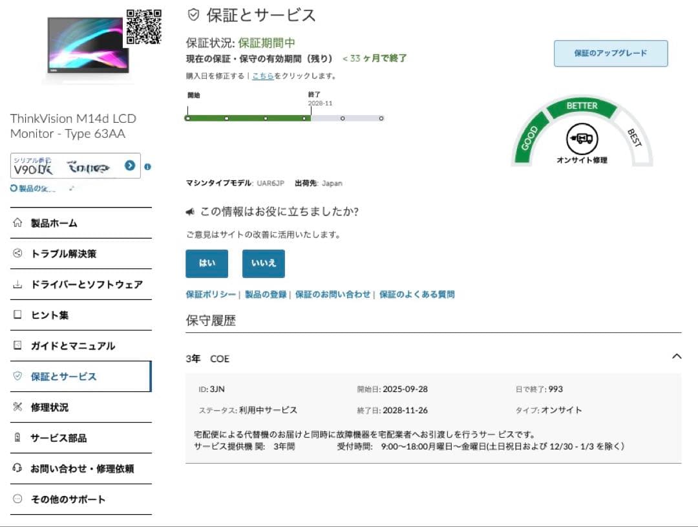Click the ellipsis icon beside その他のサポート

click(x=17, y=499)
